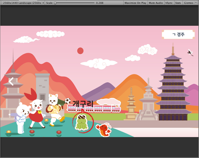
Task: Click the white bear with scarf
Action: (x=22, y=118)
